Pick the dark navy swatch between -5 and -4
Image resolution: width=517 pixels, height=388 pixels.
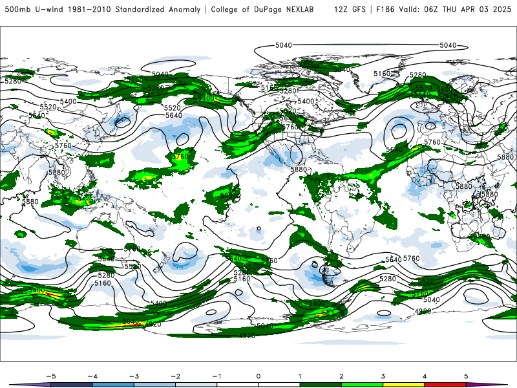[72, 385]
